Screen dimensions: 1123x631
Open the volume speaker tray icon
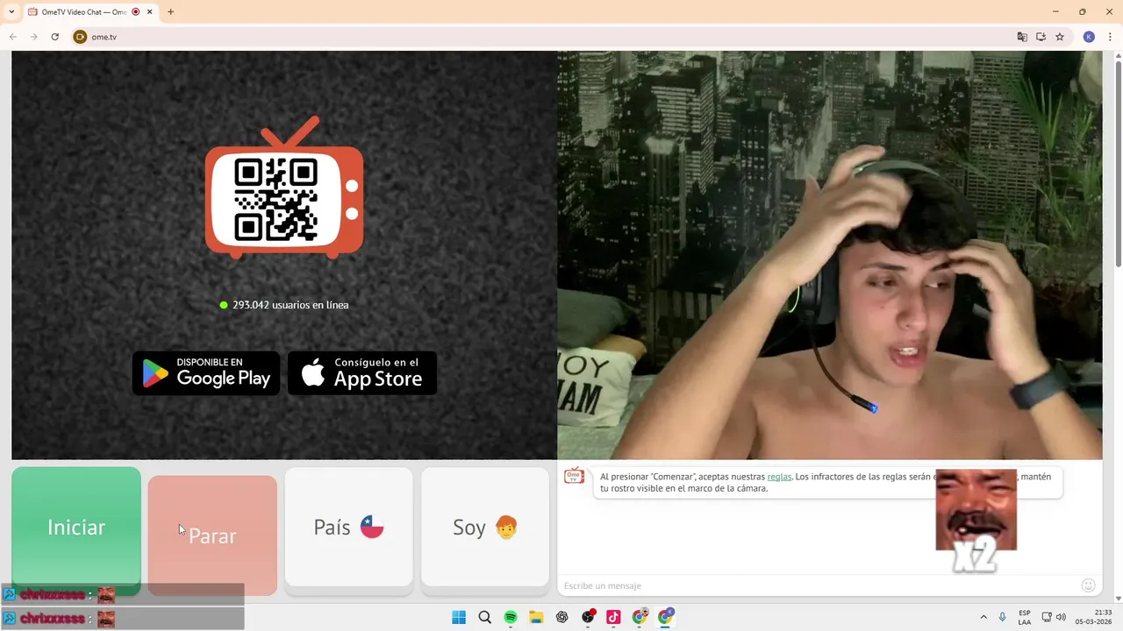pyautogui.click(x=1061, y=617)
